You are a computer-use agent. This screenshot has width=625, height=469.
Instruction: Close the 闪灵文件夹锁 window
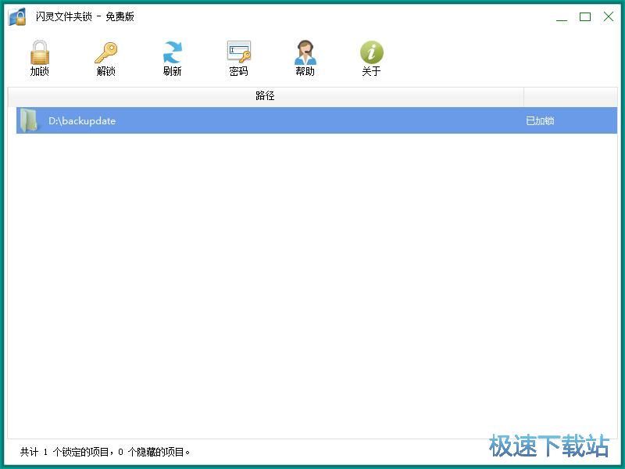click(609, 16)
